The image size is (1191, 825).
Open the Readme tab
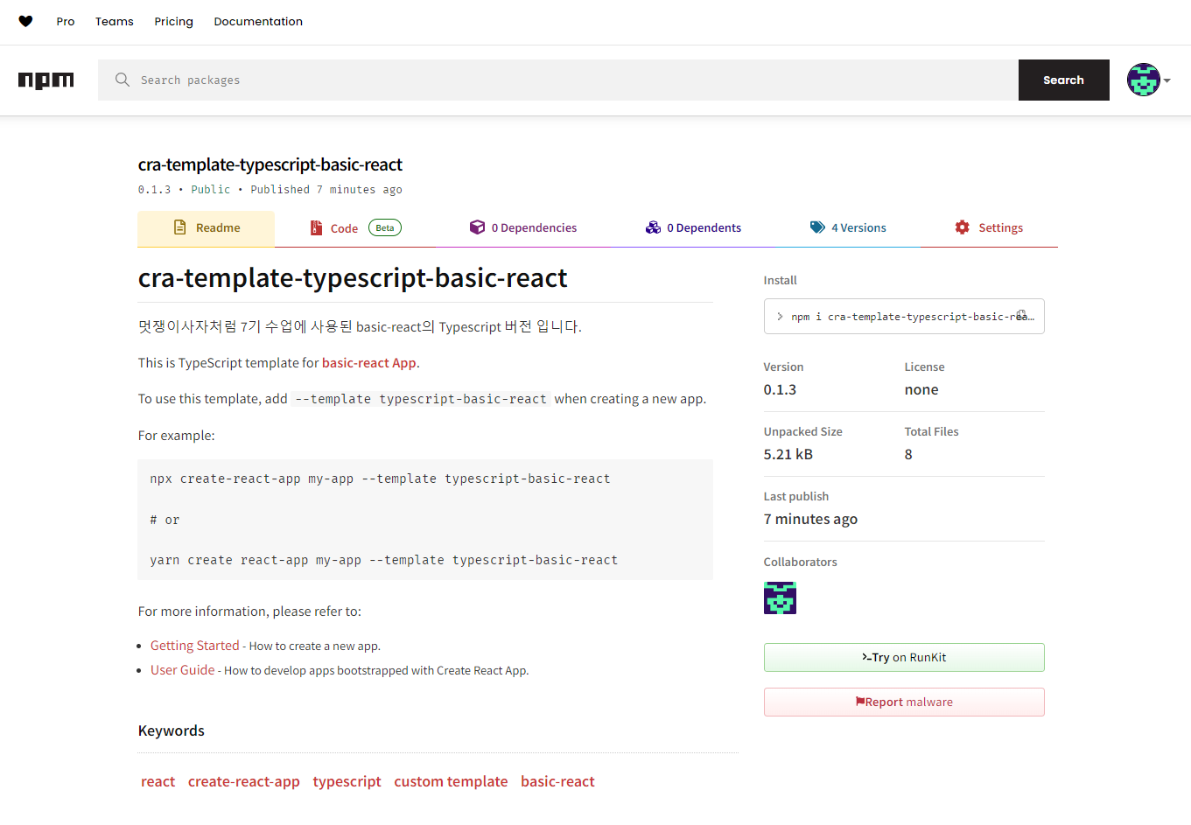click(206, 228)
